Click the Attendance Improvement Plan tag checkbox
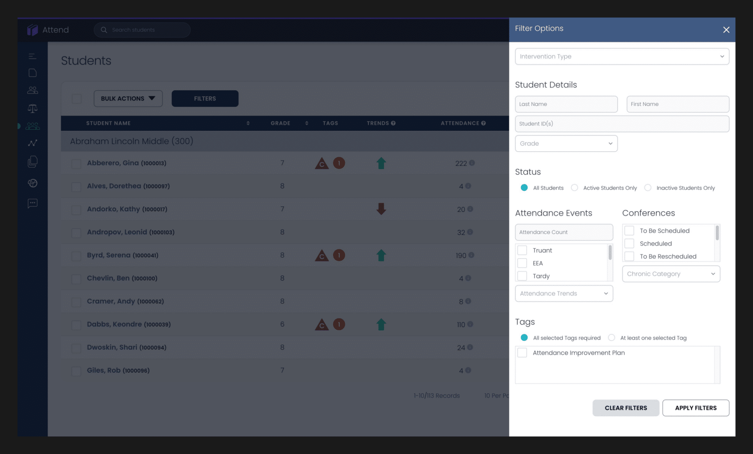 click(523, 352)
